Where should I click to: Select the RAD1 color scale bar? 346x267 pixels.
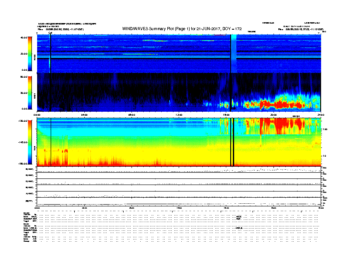[x=30, y=93]
